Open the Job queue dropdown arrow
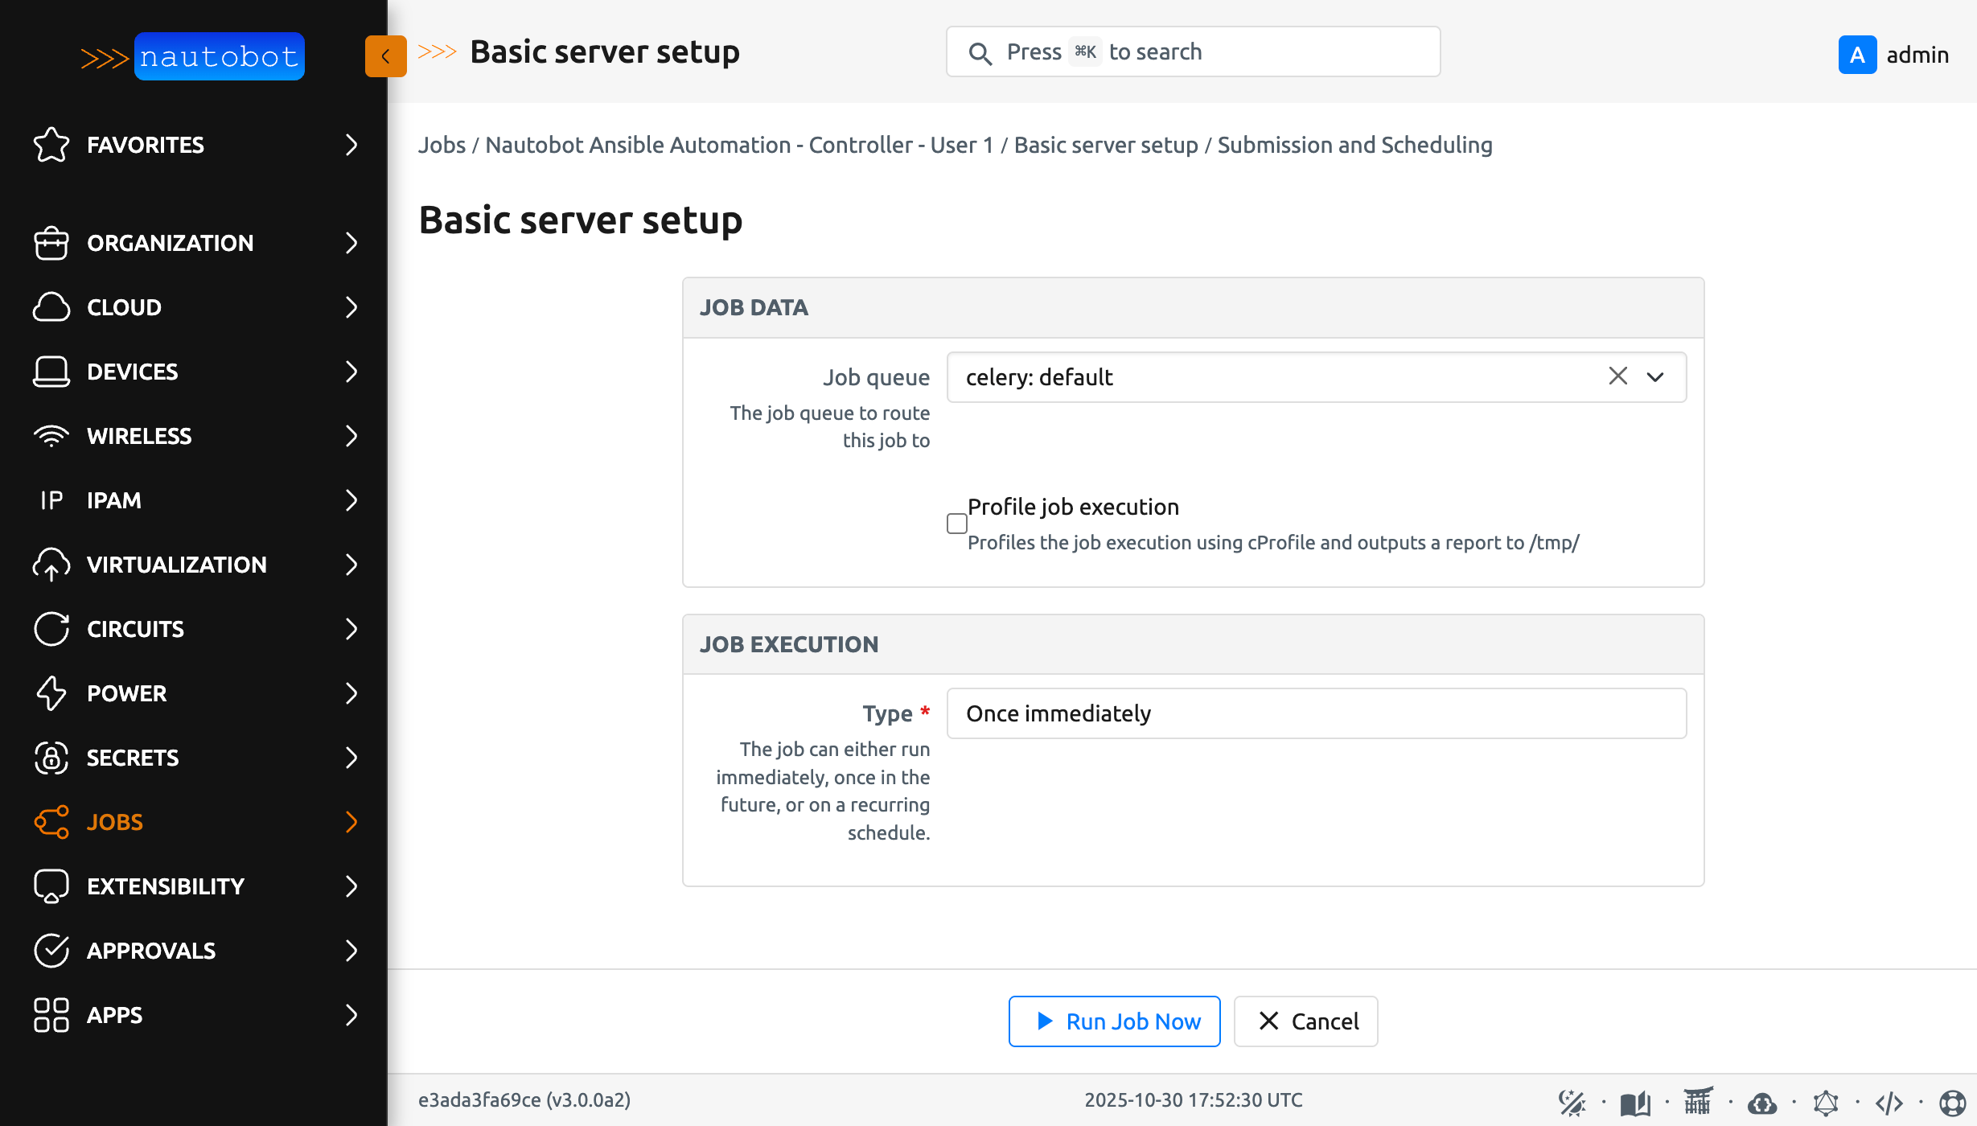Viewport: 1977px width, 1126px height. click(1655, 376)
